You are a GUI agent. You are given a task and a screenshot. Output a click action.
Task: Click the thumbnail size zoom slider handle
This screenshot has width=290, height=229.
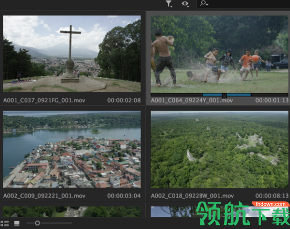click(37, 223)
